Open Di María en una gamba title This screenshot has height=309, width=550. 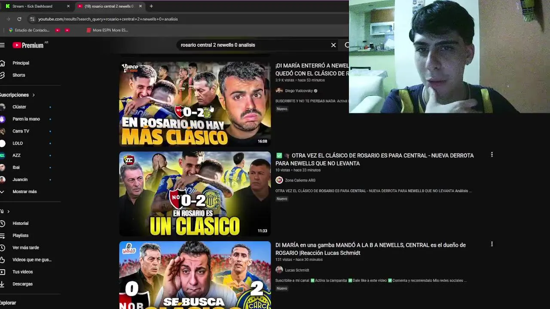[370, 249]
